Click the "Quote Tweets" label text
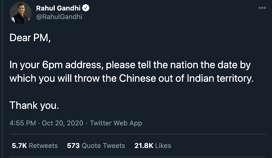Image resolution: width=272 pixels, height=158 pixels. (x=103, y=145)
